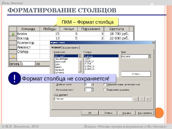Click the Дробная часть value field

[88, 84]
